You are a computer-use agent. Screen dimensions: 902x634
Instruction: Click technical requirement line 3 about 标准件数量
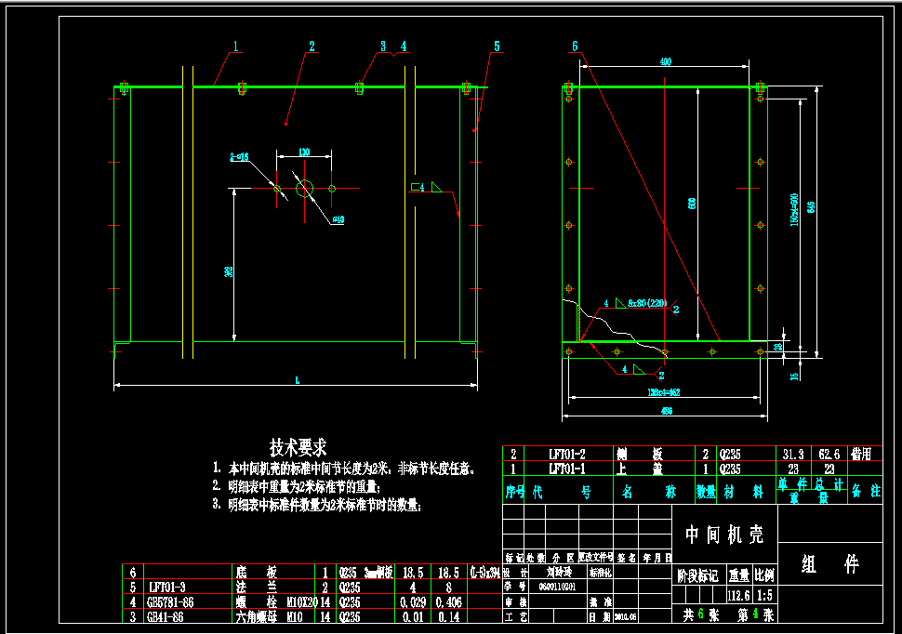pyautogui.click(x=317, y=505)
